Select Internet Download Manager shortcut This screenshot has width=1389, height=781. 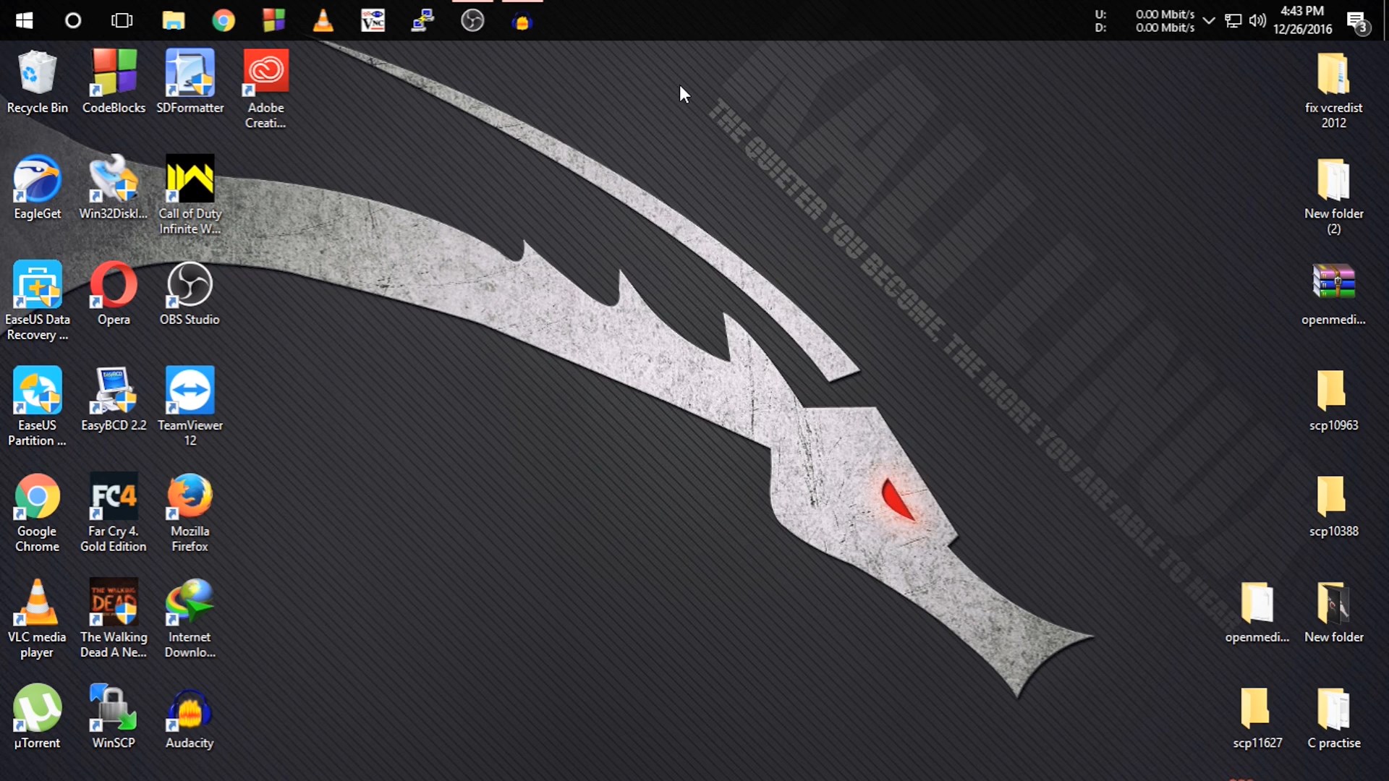[x=190, y=618]
